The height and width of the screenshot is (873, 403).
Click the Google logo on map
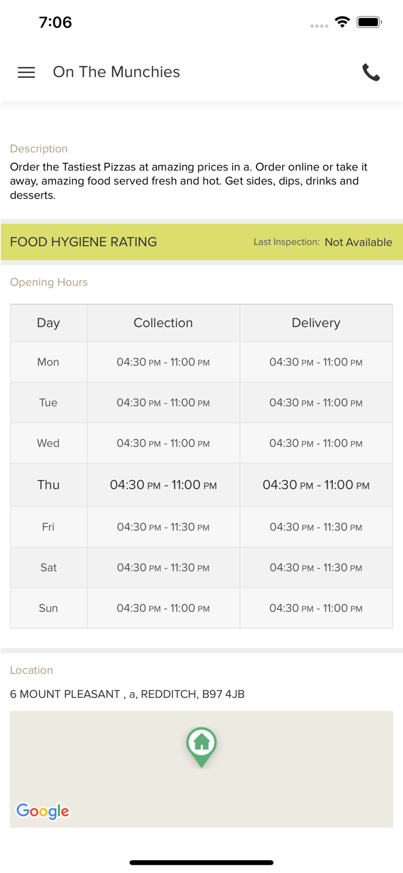[x=42, y=811]
